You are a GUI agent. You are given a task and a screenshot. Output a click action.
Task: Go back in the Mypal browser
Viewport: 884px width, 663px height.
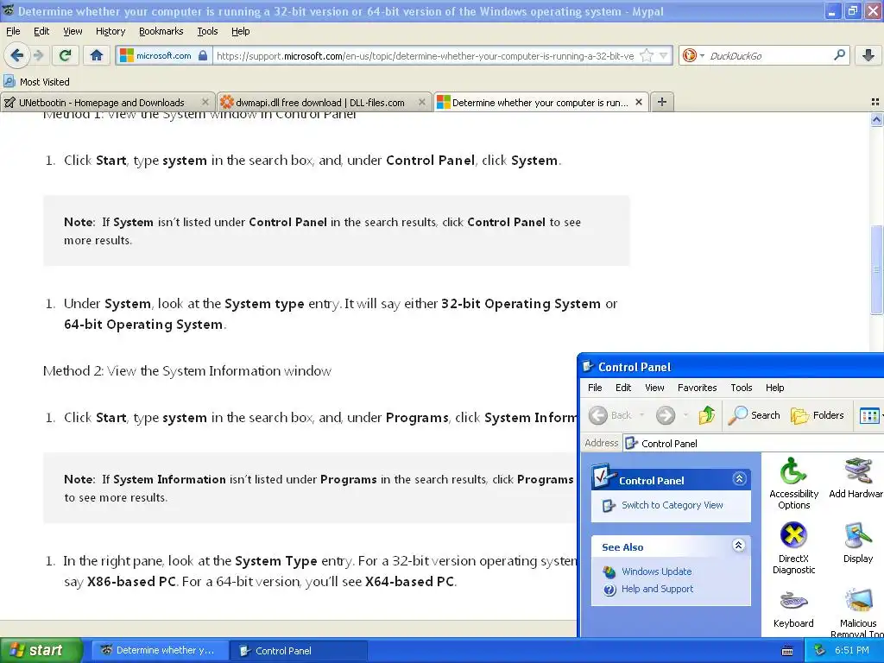click(17, 55)
